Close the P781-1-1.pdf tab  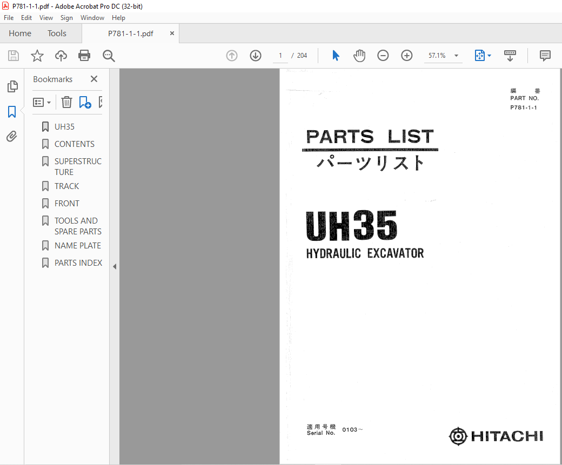pos(172,33)
